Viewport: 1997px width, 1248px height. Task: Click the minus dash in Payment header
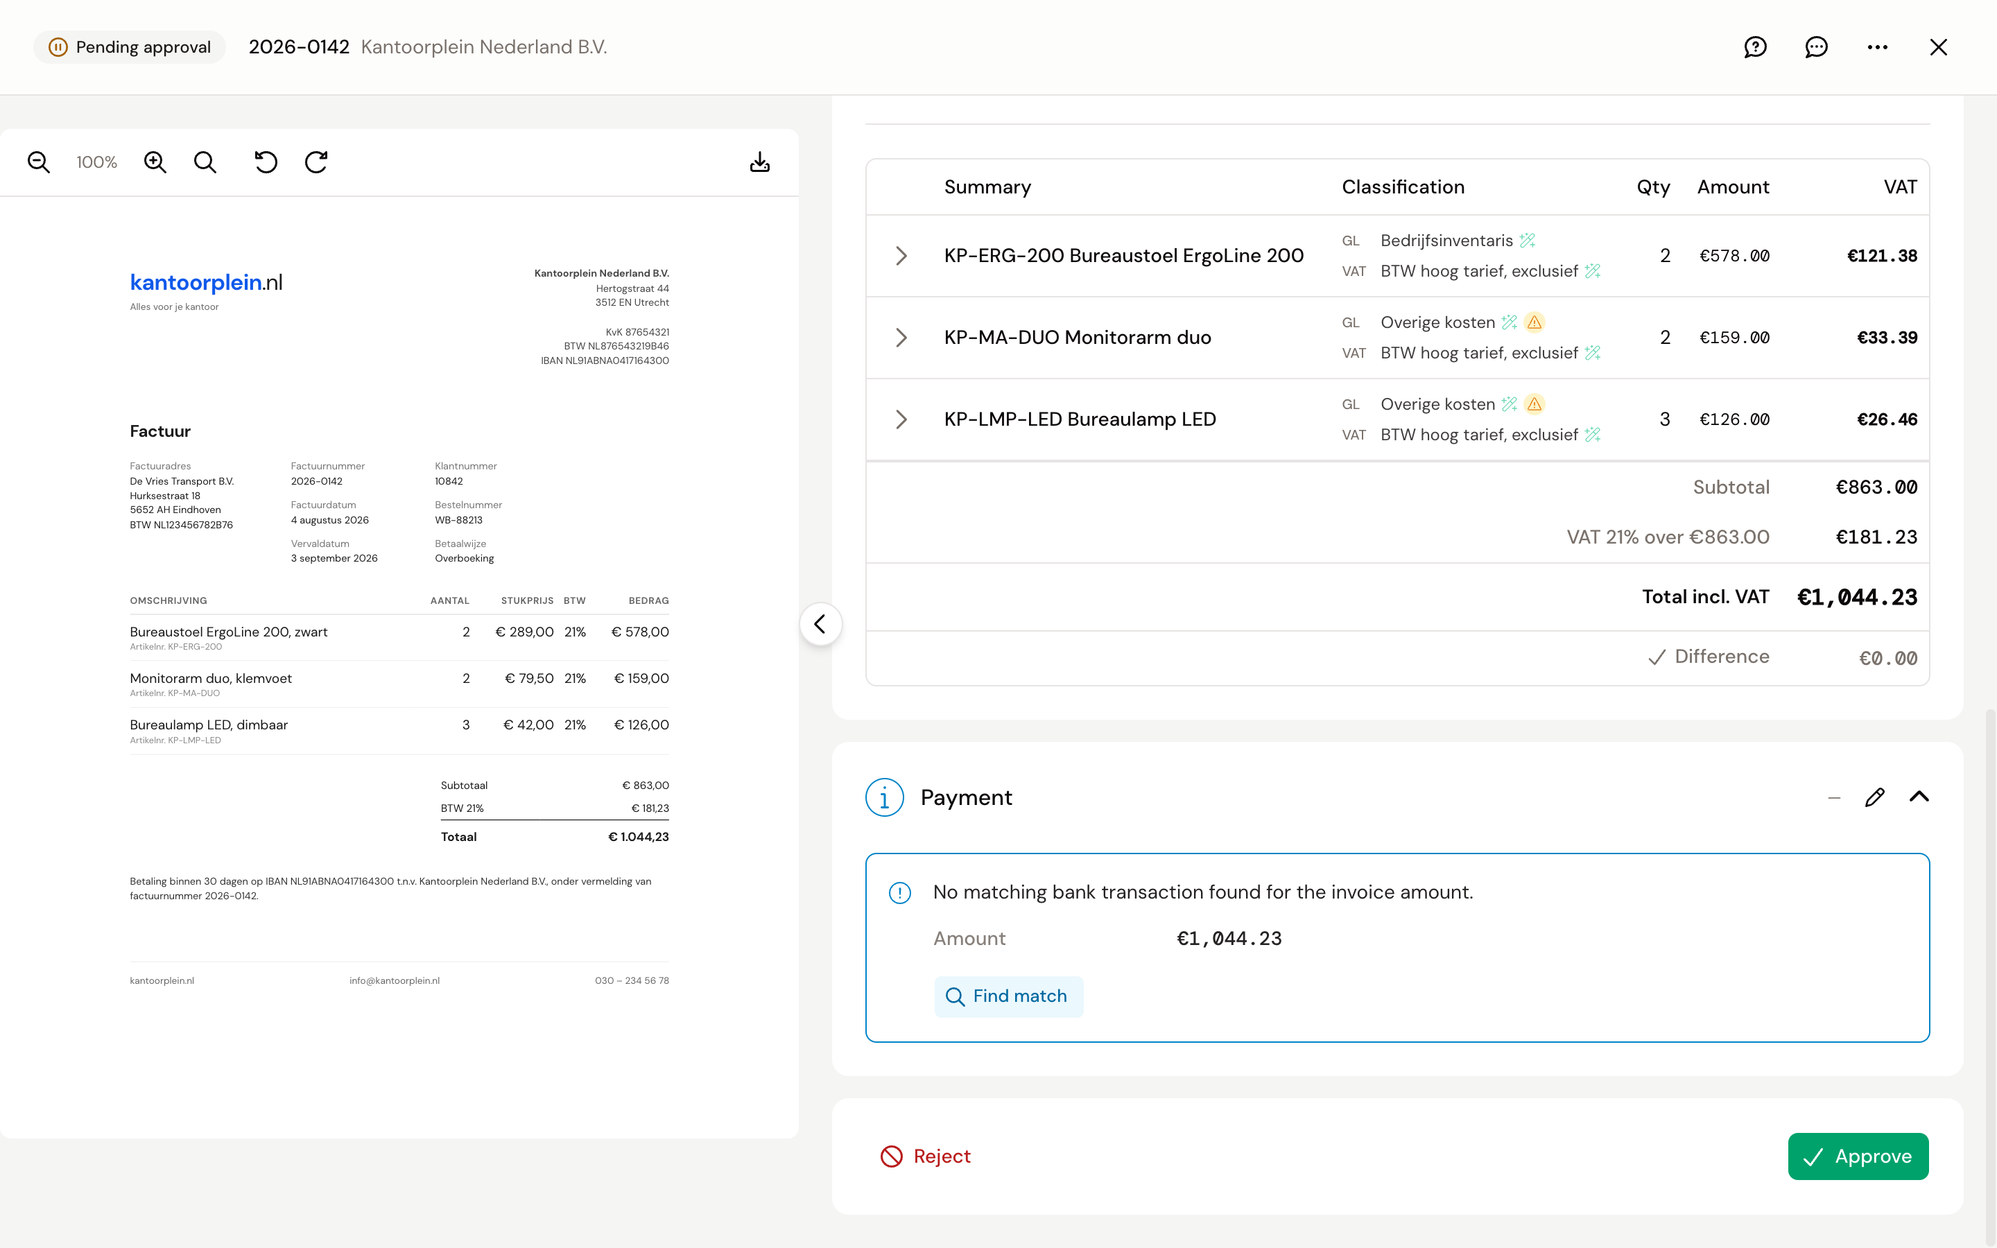click(1833, 797)
